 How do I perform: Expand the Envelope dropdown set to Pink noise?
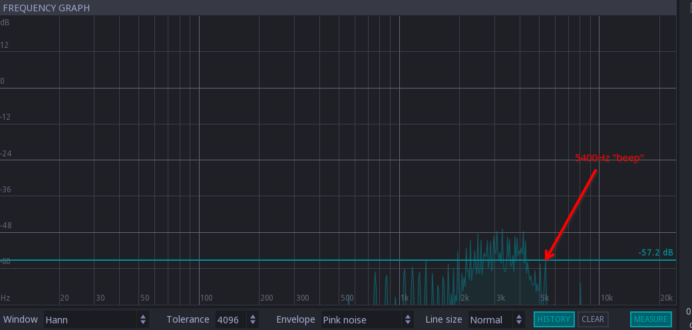tap(367, 319)
